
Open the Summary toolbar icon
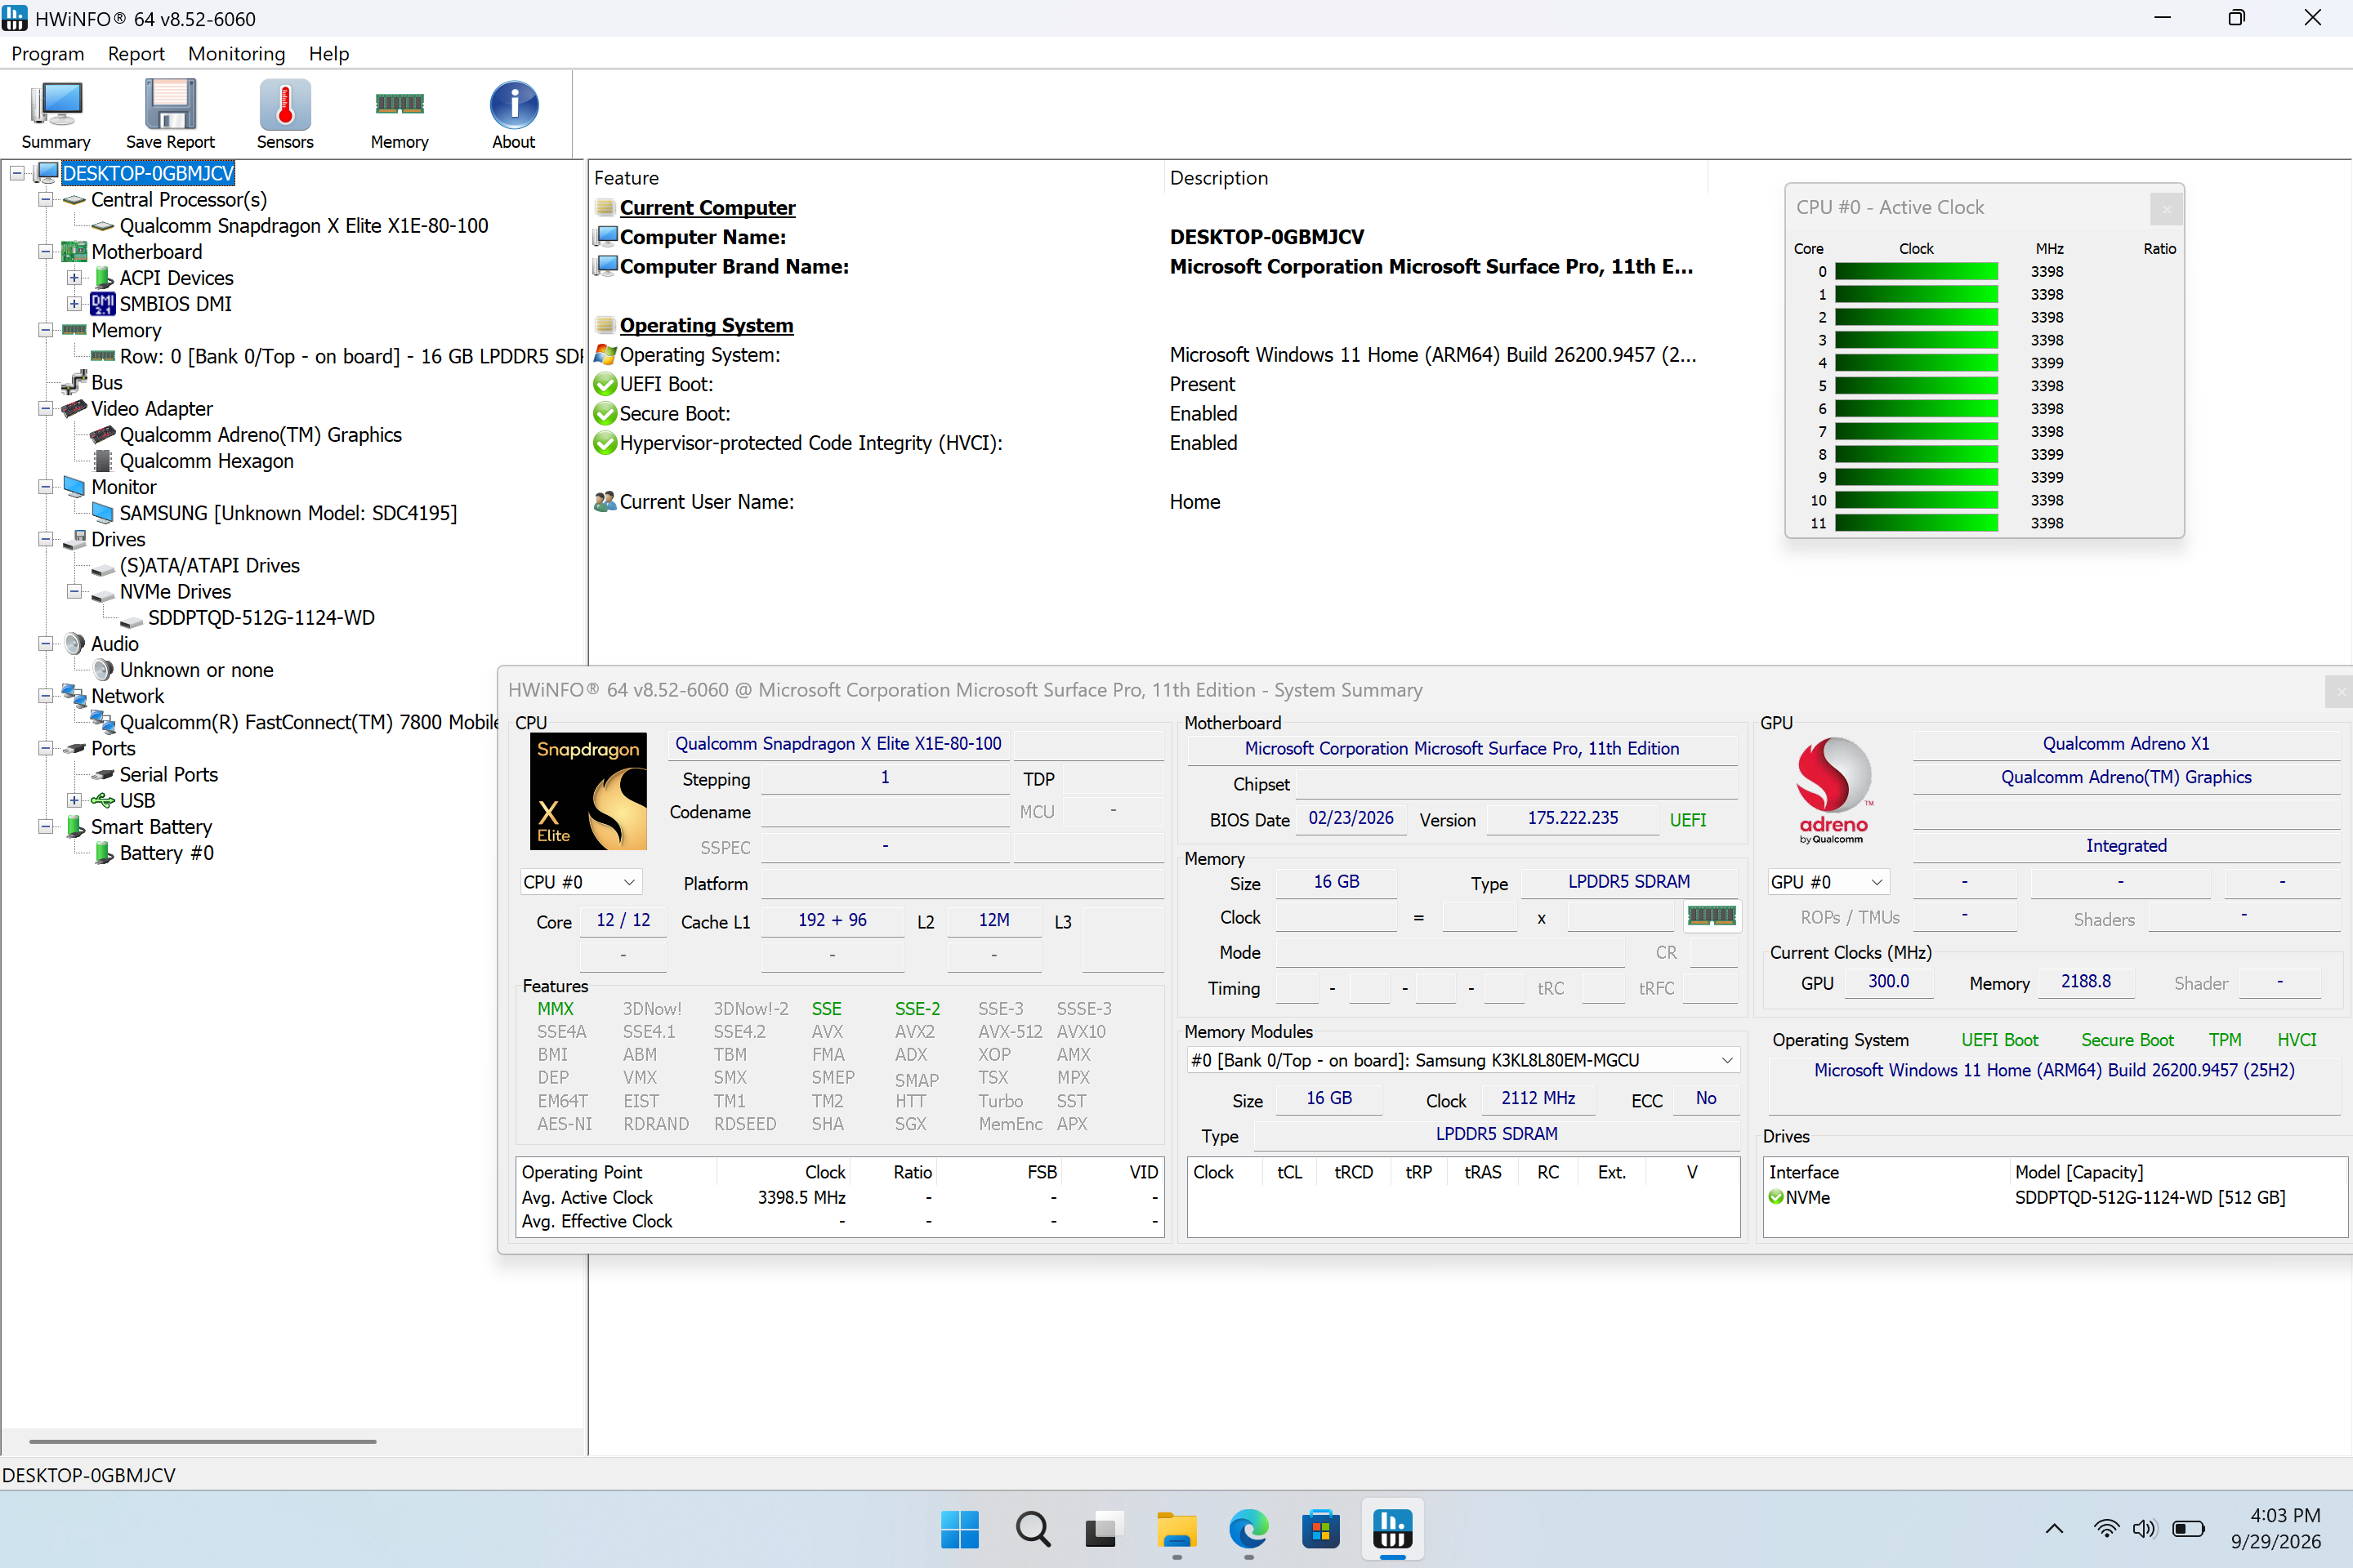[56, 115]
